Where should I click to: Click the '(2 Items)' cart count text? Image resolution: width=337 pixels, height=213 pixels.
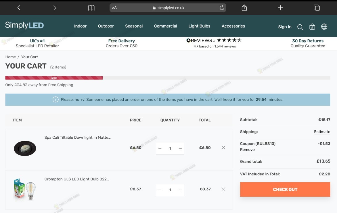58,67
